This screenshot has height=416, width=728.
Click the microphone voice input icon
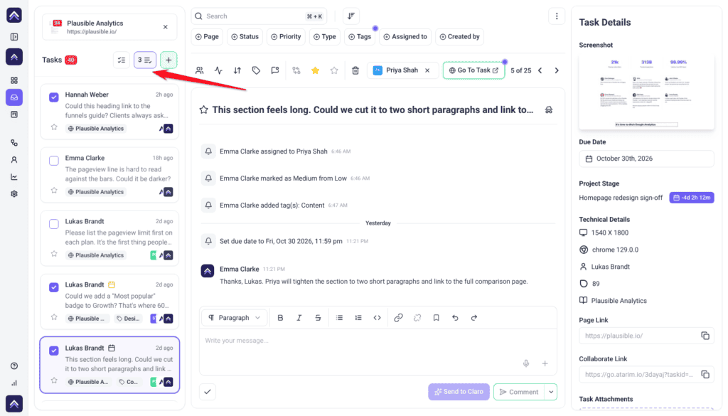point(526,363)
